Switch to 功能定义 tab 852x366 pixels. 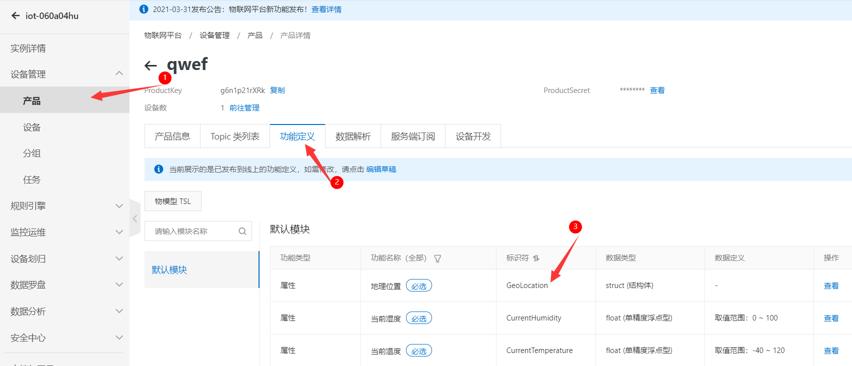point(297,136)
